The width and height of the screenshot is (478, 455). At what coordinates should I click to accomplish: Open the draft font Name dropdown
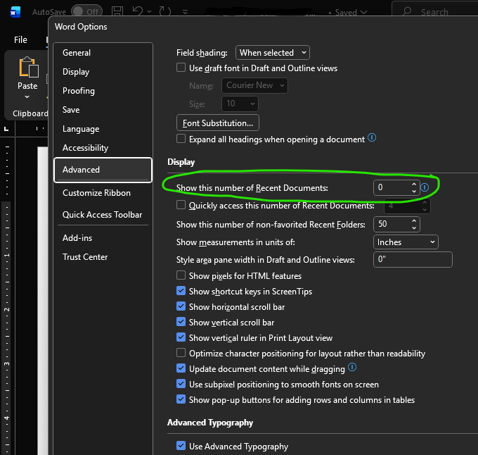point(254,85)
